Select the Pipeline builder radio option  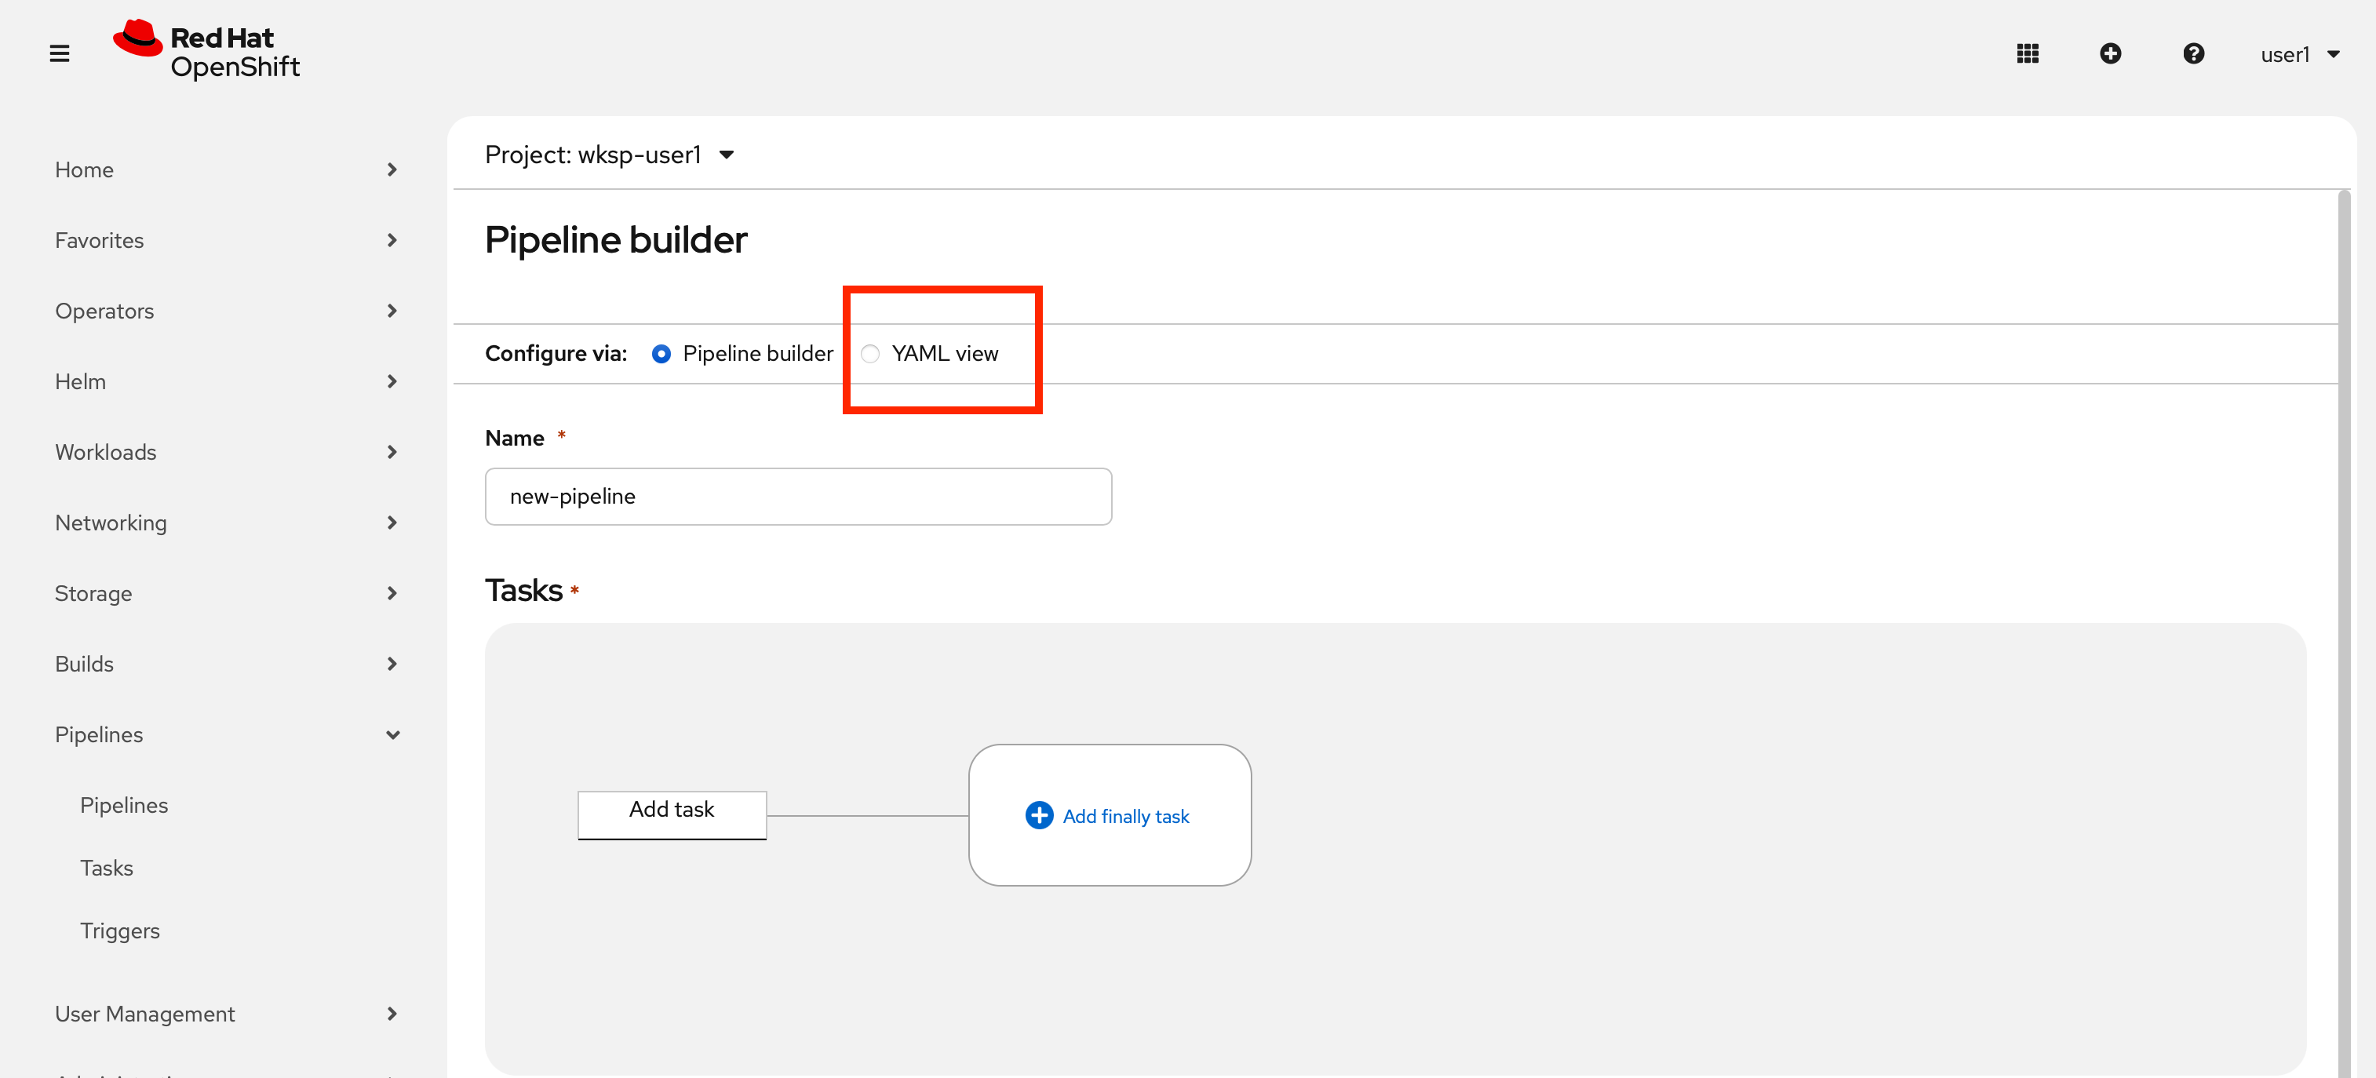[661, 353]
